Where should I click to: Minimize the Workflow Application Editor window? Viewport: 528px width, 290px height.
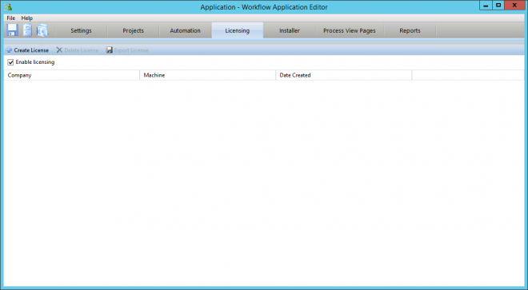pyautogui.click(x=486, y=6)
